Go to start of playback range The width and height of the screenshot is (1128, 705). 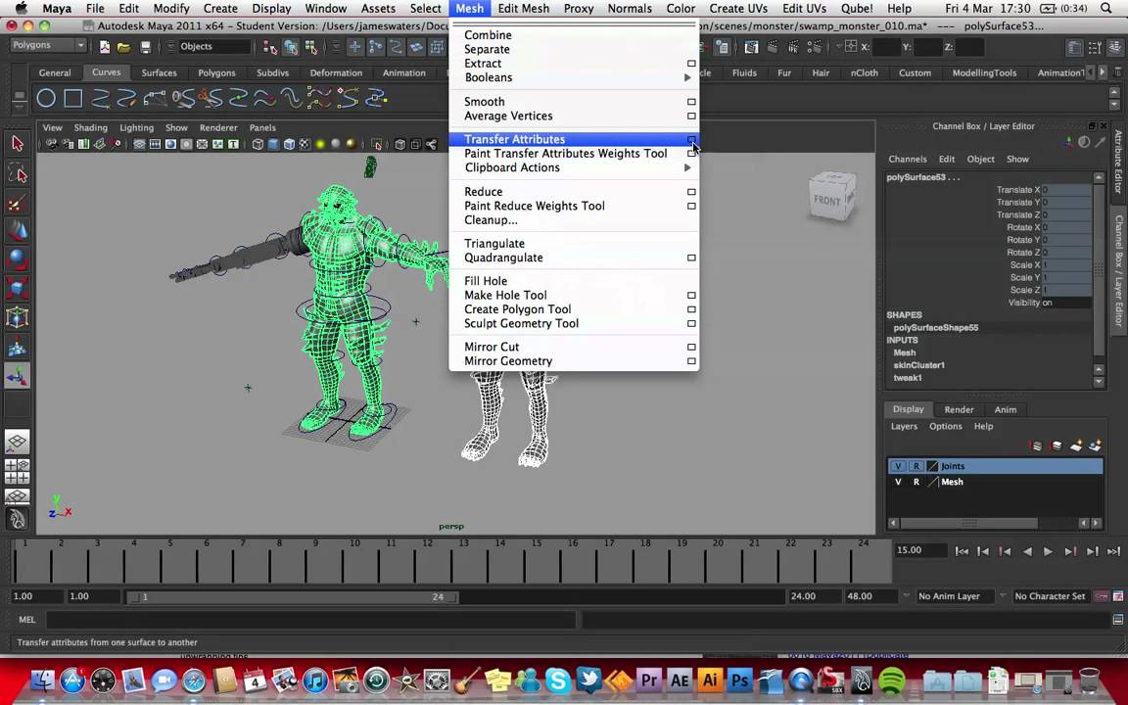coord(962,552)
